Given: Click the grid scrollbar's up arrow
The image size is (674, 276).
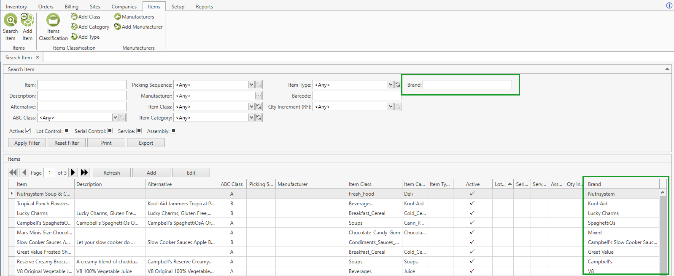Looking at the screenshot, I should [x=663, y=192].
